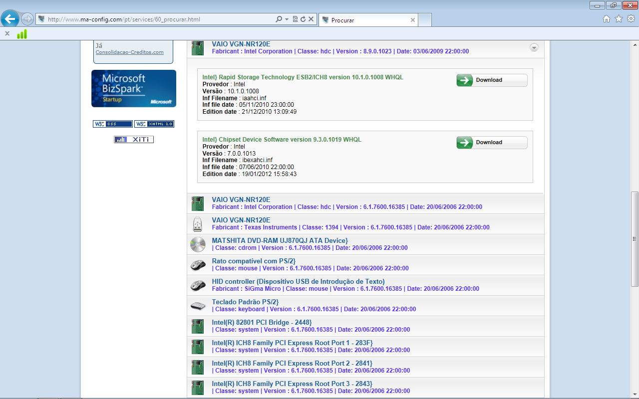Click the XiTi statistics badge
Viewport: 639px width, 399px height.
134,140
